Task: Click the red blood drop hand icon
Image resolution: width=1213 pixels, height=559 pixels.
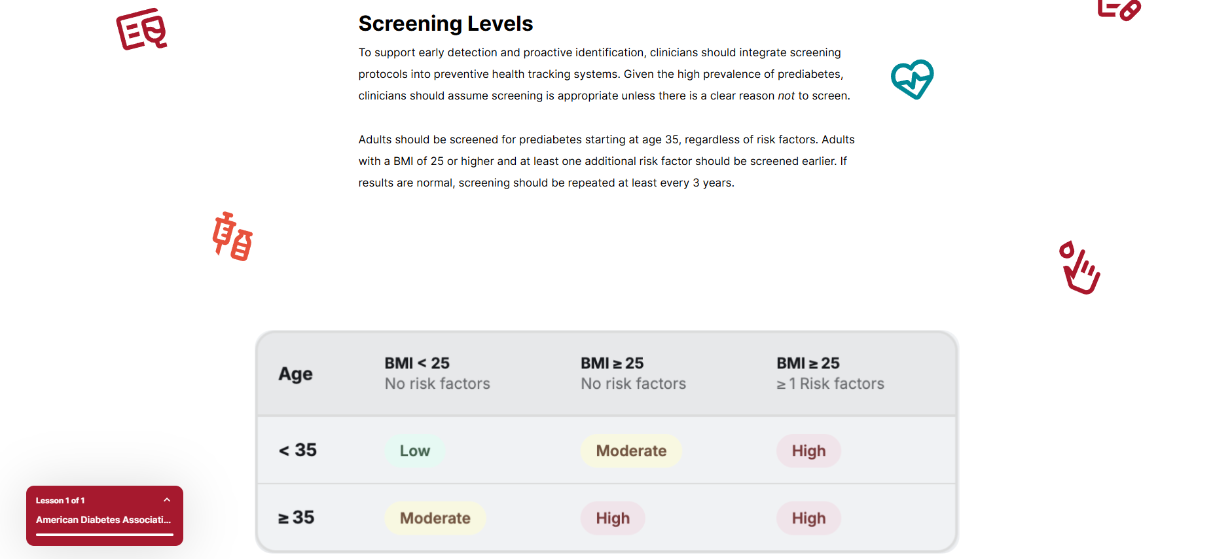Action: (1079, 267)
